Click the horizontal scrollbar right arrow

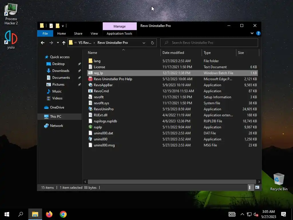click(259, 182)
